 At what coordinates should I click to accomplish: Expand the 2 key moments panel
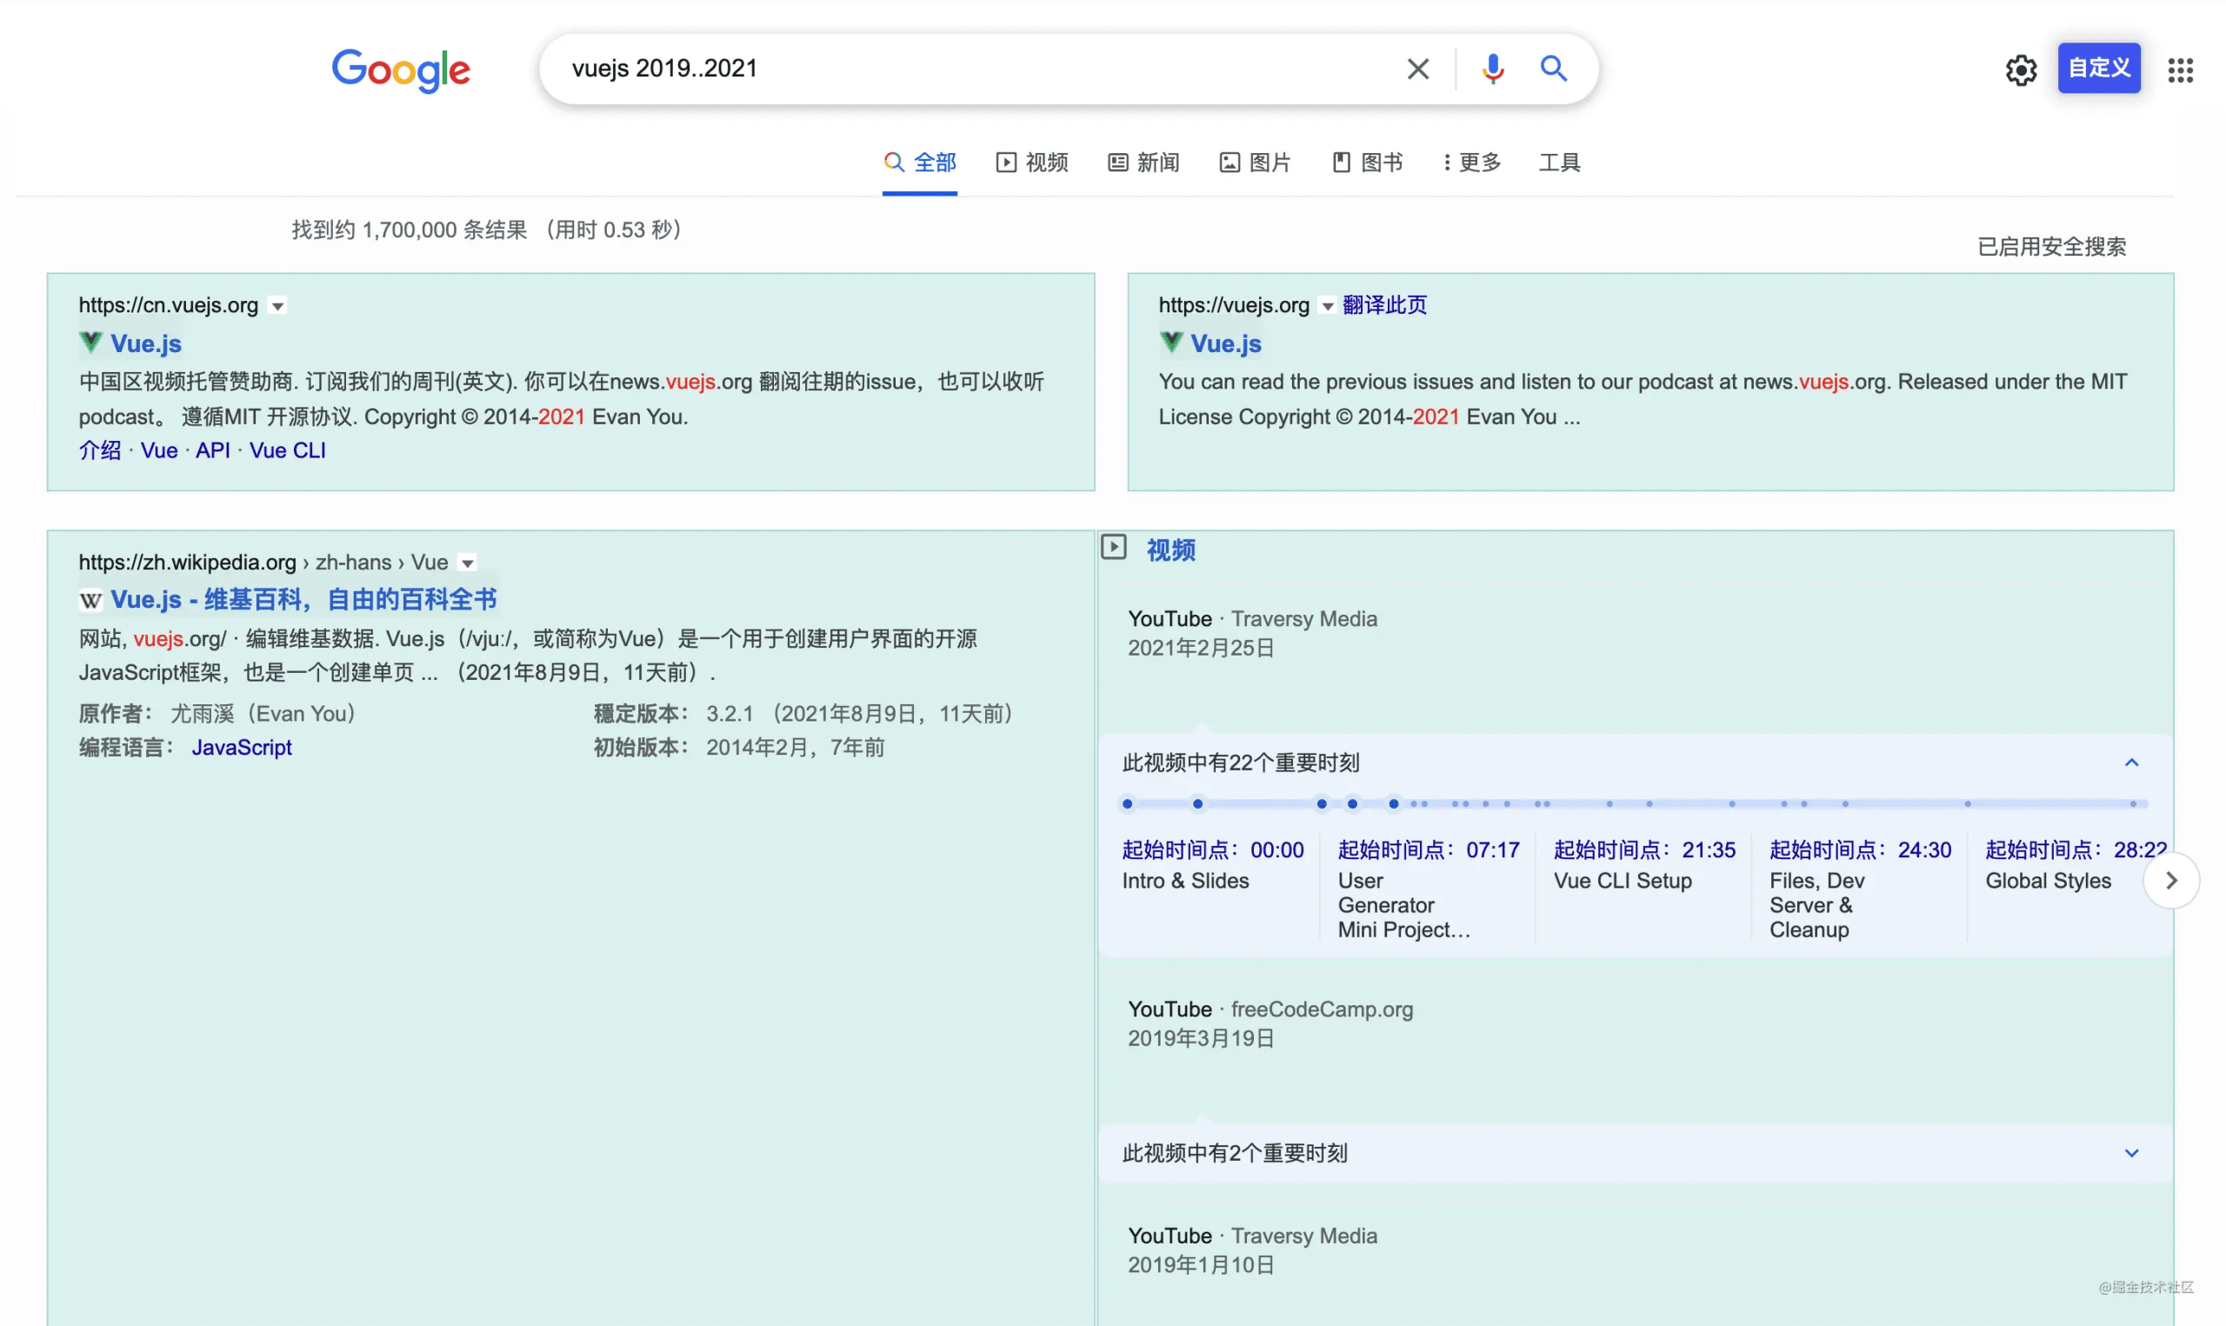pos(2130,1154)
